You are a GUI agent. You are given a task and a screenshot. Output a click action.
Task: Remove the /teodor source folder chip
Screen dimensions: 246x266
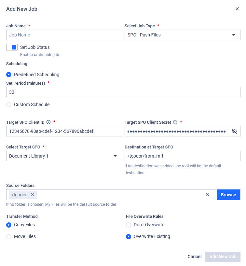tap(33, 195)
